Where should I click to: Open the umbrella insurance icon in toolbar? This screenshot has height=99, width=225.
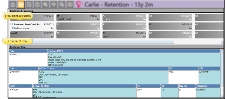(54, 5)
